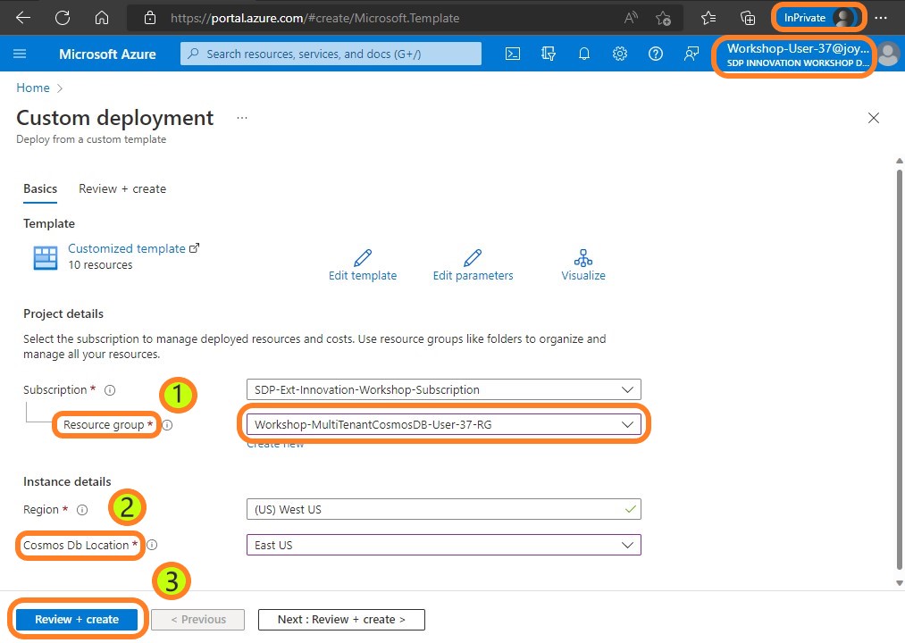Click the pencil icon above Edit template
The width and height of the screenshot is (905, 643).
[363, 257]
